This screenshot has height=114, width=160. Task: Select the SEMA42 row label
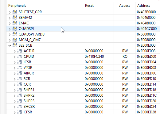point(25,18)
